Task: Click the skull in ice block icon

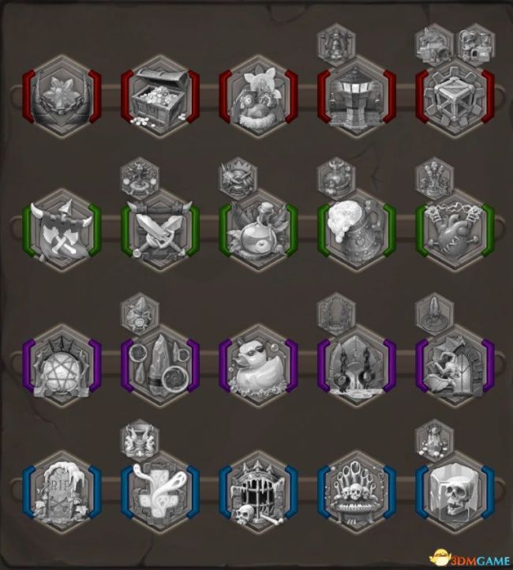Action: 455,493
